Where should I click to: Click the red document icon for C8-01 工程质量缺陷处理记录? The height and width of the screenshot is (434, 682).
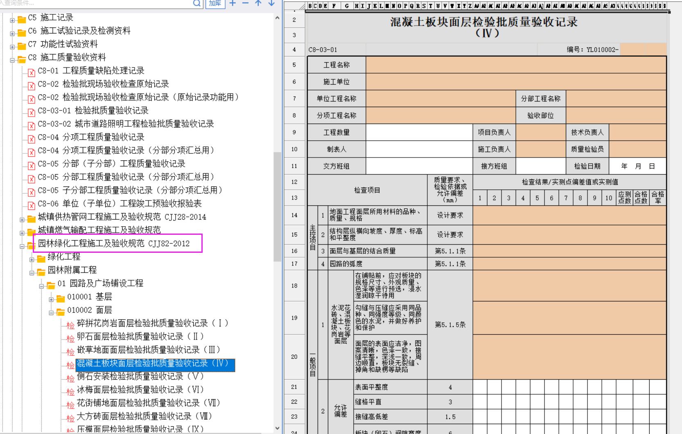point(32,72)
